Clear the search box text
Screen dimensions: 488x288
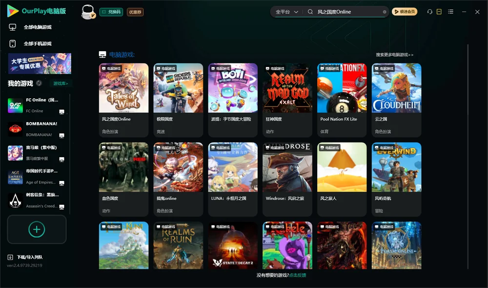[385, 12]
